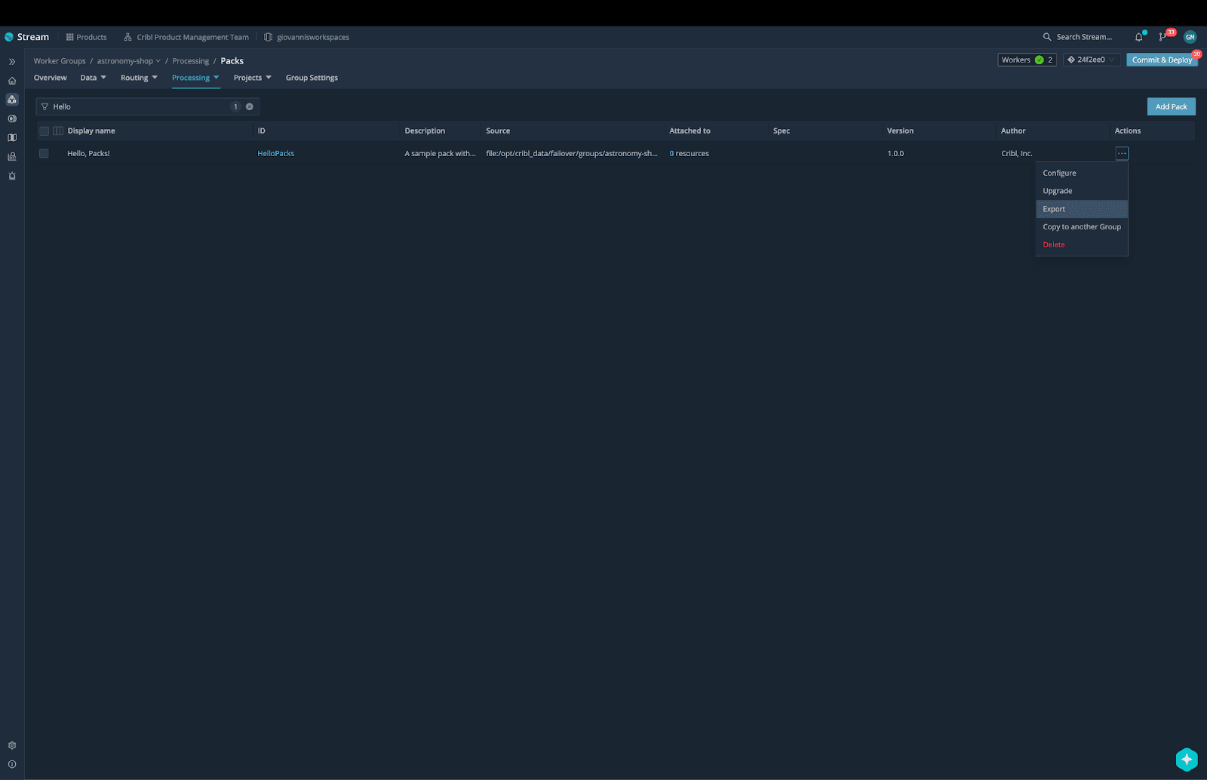Select Copy to another Group

tap(1081, 227)
